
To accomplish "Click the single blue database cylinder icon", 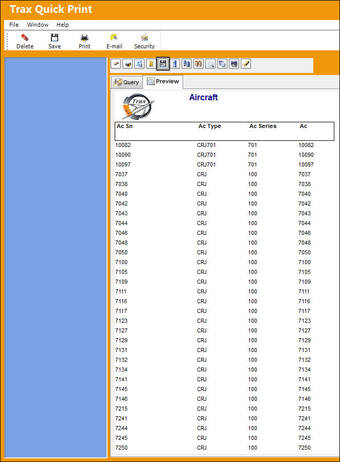I will tap(175, 64).
